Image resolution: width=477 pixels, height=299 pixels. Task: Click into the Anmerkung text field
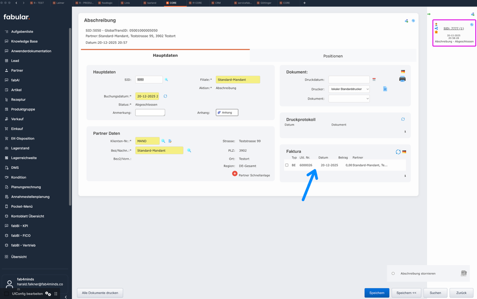coord(150,112)
